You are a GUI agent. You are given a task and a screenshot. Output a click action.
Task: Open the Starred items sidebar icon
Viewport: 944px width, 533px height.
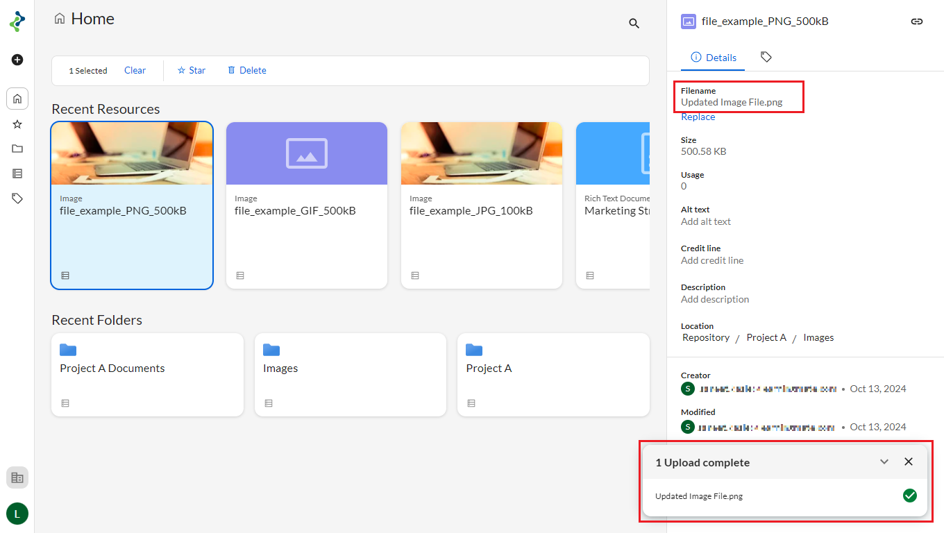(17, 124)
